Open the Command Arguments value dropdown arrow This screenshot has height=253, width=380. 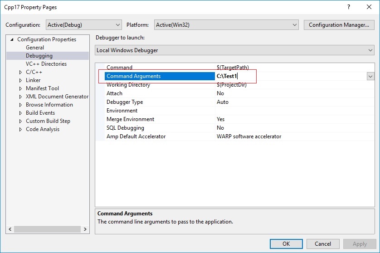370,76
